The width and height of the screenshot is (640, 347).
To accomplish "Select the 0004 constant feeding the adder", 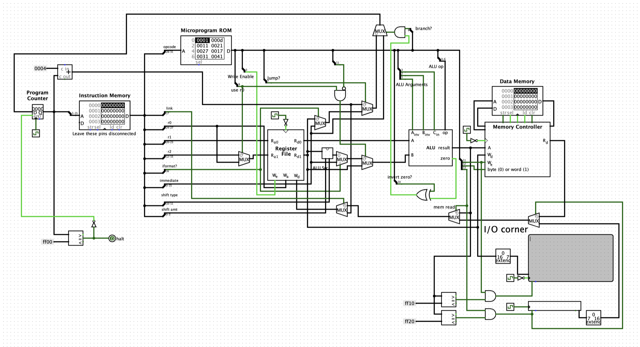I will point(40,68).
